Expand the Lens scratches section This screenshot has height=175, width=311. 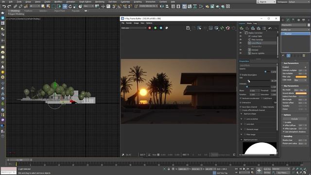242,119
